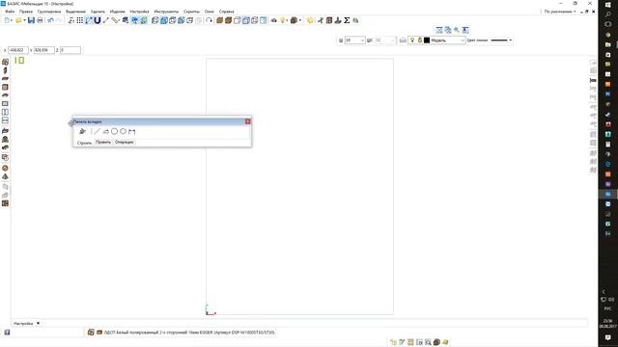Screen dimensions: 618x347
Task: Click the scissors cutting icon
Action: [321, 20]
